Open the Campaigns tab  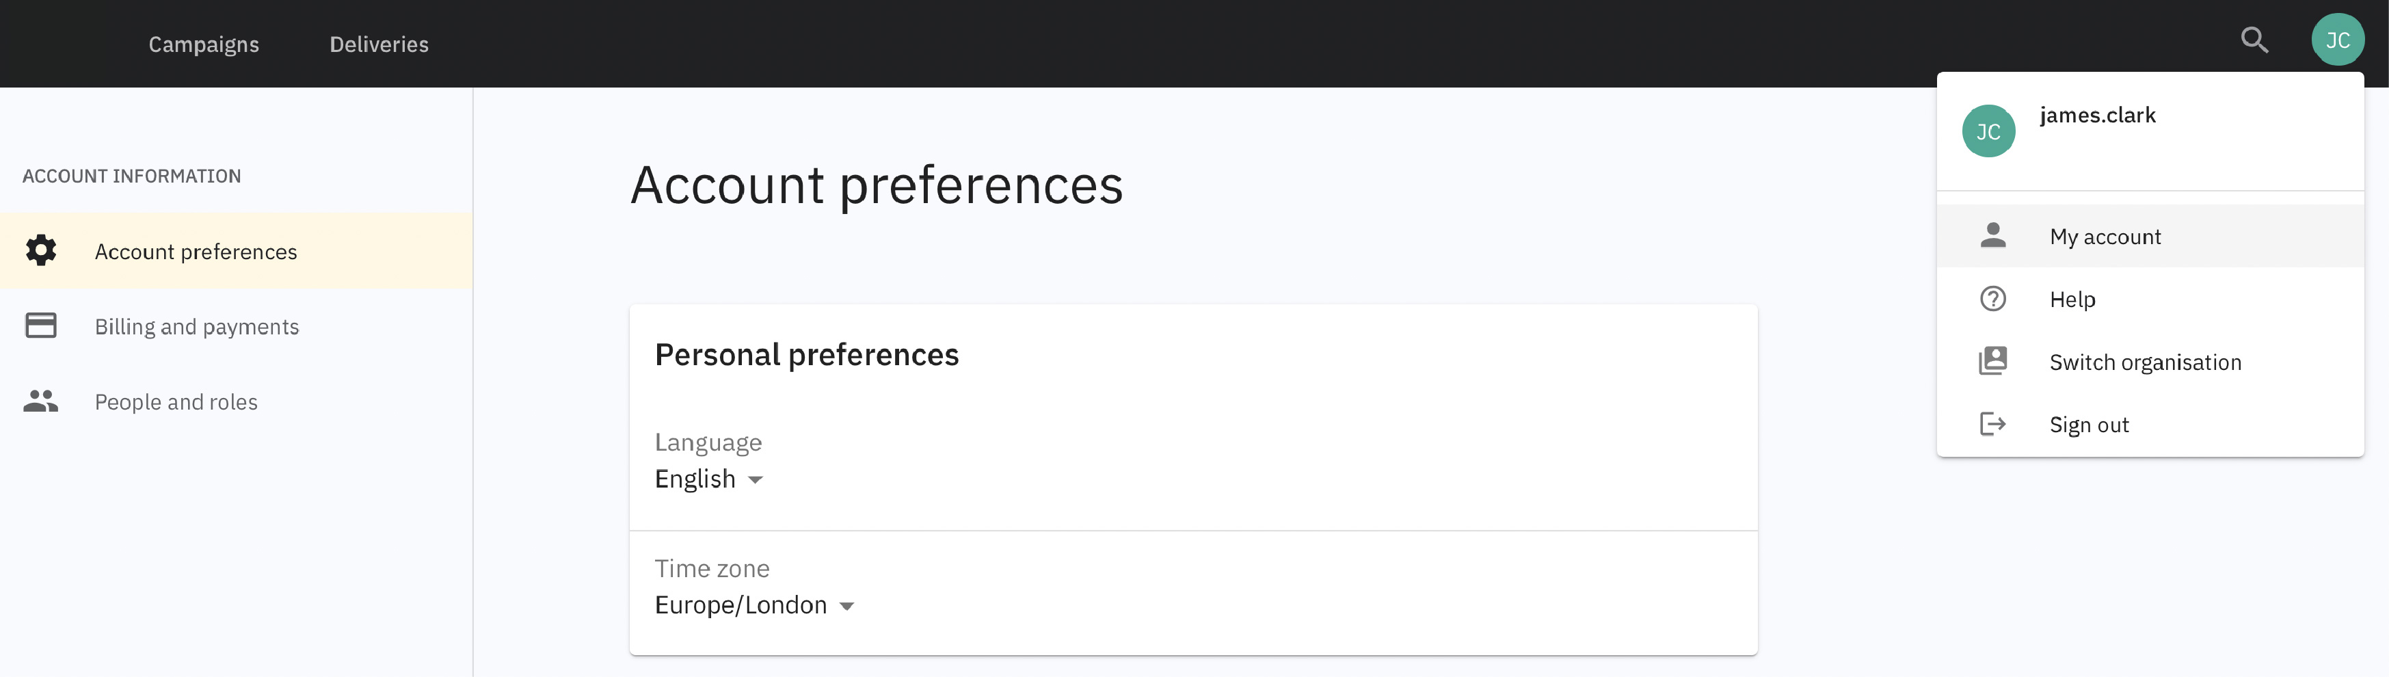click(x=204, y=44)
